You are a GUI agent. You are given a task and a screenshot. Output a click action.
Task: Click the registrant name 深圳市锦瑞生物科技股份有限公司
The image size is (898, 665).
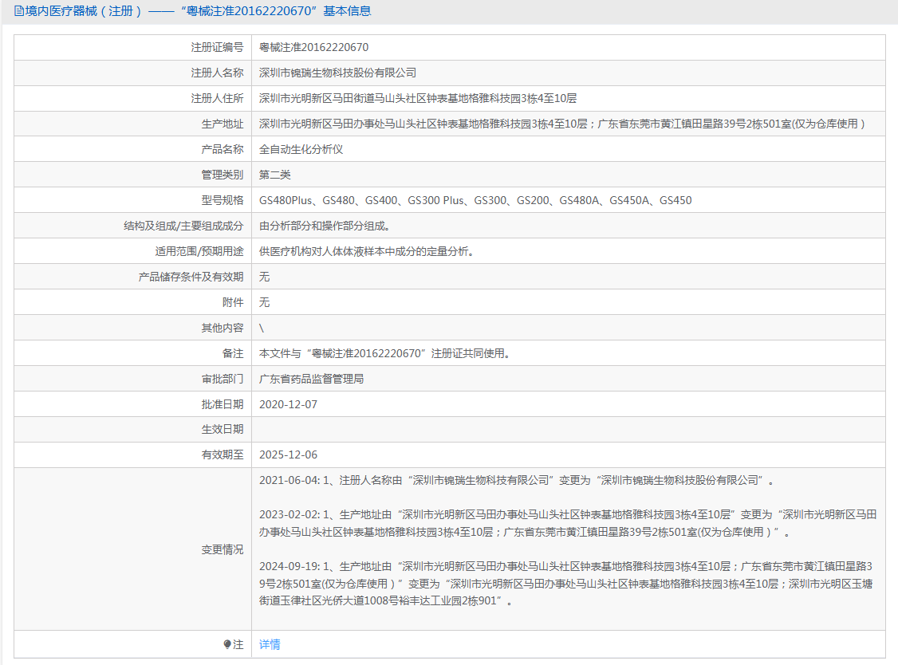click(x=337, y=73)
